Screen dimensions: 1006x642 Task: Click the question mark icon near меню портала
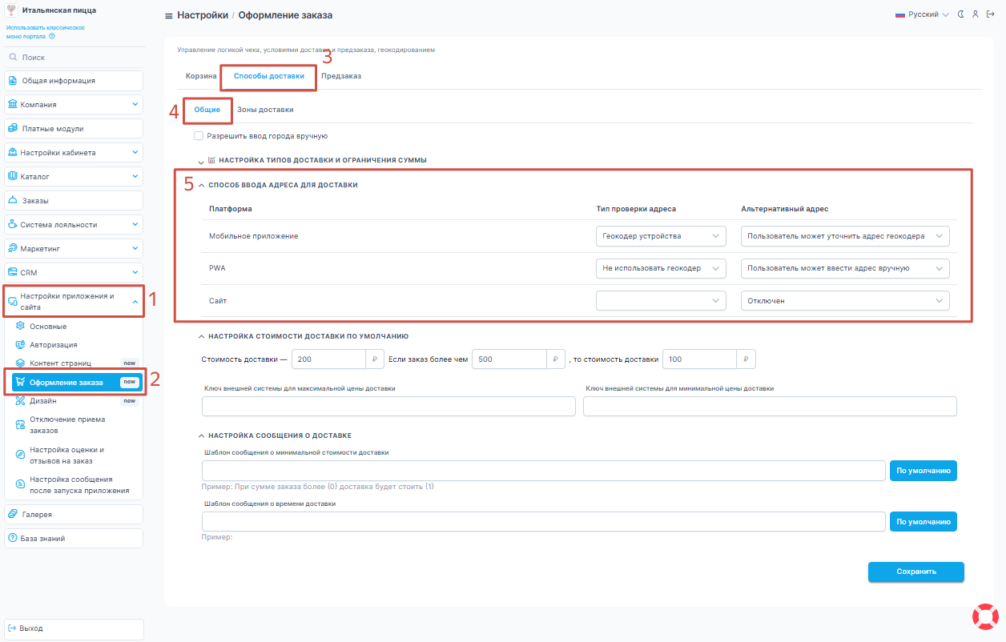(x=52, y=36)
